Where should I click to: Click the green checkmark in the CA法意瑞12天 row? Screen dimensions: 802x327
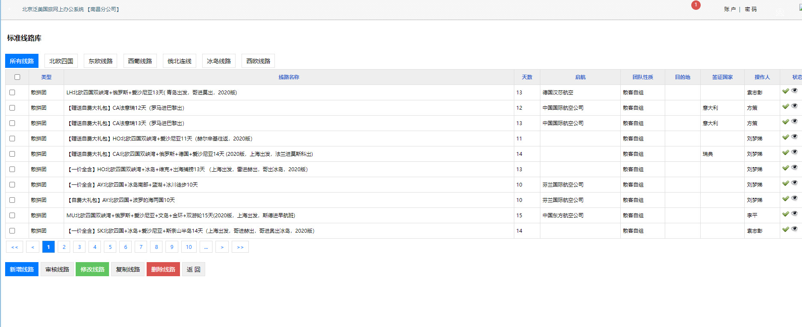(786, 106)
